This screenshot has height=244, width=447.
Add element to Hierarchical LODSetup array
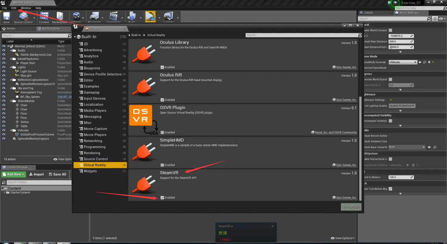(x=407, y=165)
